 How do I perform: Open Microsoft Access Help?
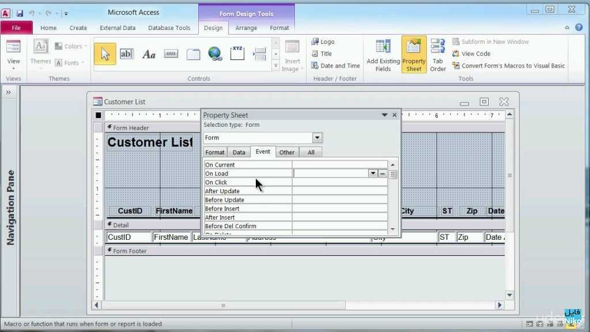pyautogui.click(x=578, y=28)
